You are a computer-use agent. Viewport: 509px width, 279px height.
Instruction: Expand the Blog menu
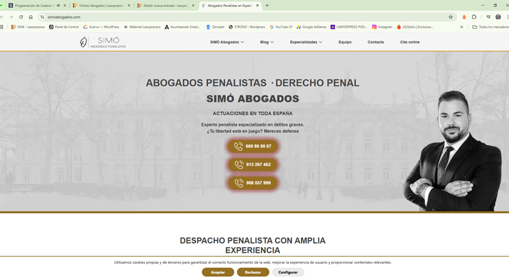(267, 42)
